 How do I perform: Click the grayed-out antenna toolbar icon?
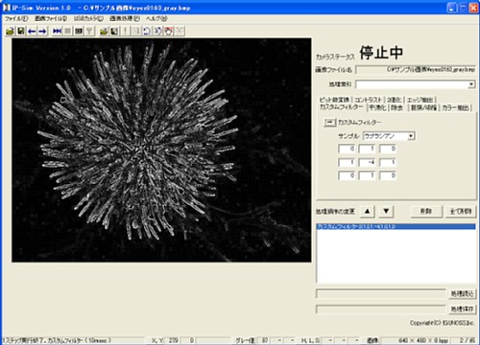tap(89, 31)
